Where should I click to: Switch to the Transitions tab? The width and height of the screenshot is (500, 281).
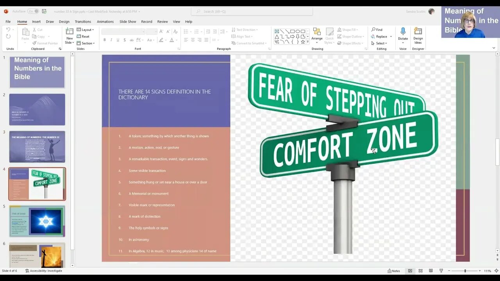coord(83,21)
